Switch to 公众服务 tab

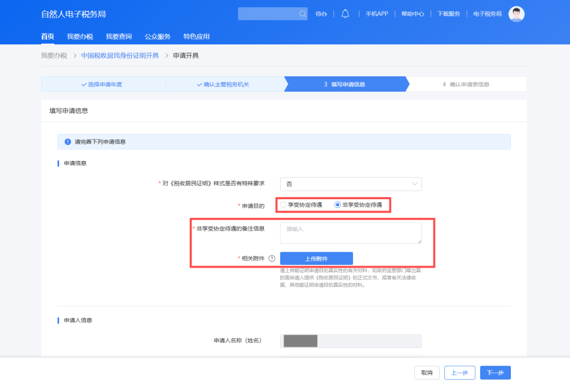coord(157,36)
